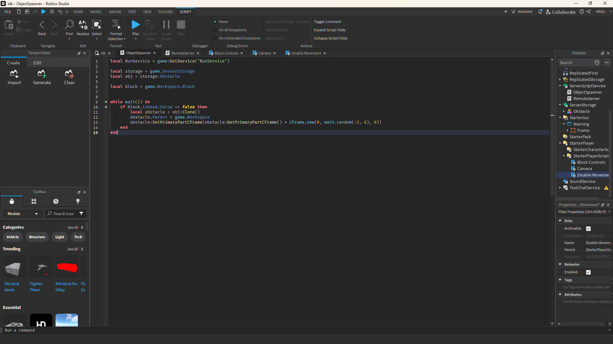Select the On All Exceptions radio
The image size is (613, 344).
point(216,30)
